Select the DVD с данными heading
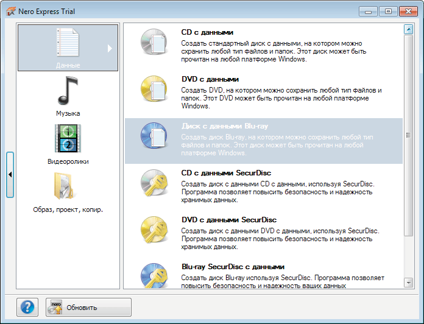 pyautogui.click(x=210, y=79)
